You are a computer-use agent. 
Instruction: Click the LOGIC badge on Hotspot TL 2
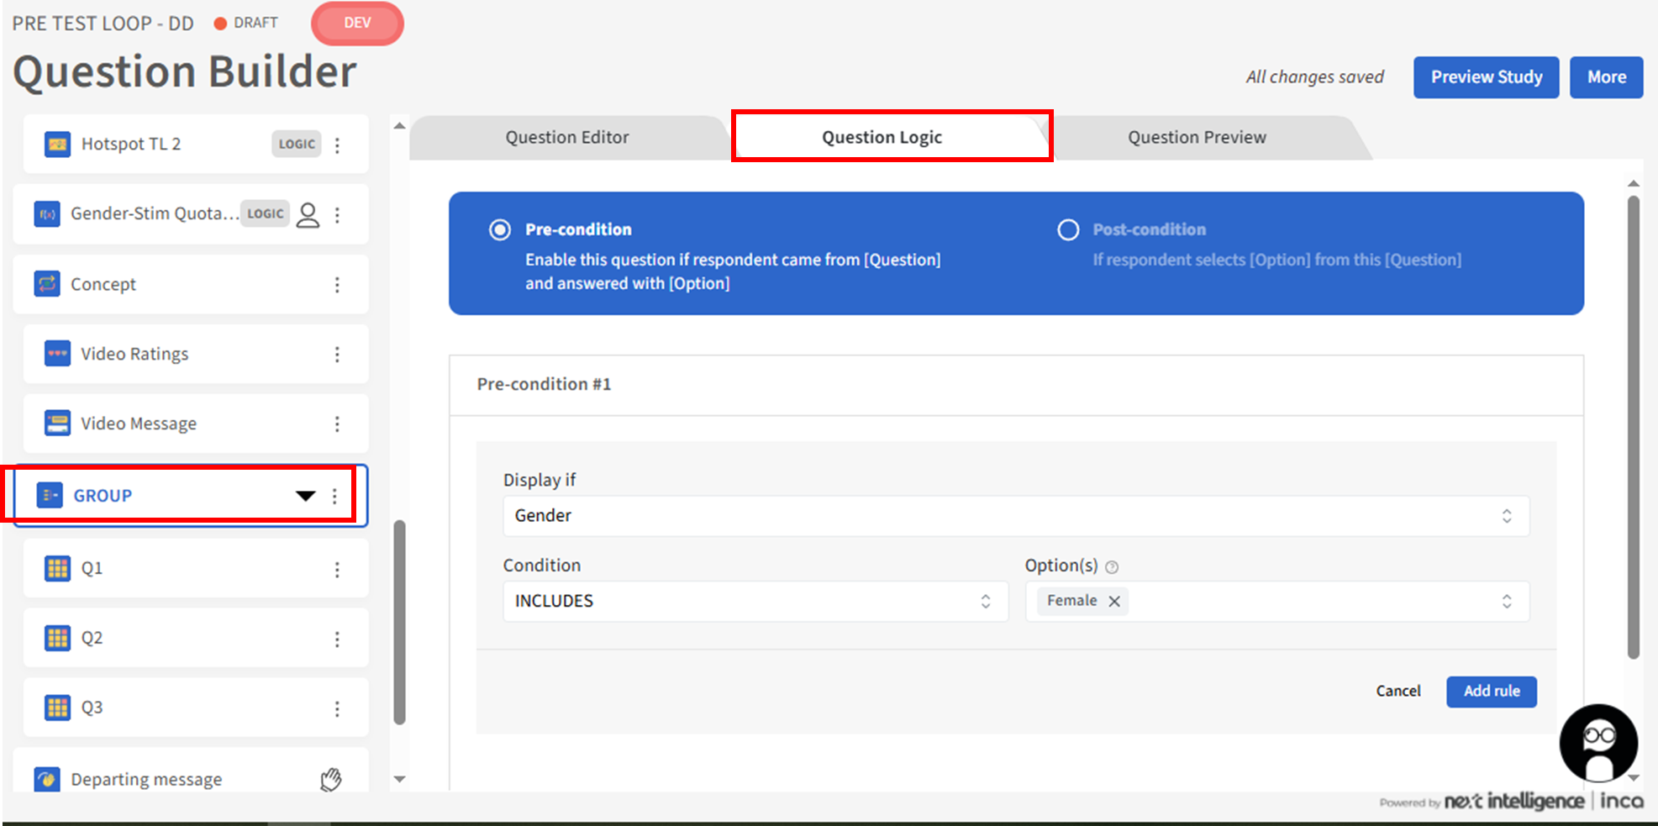(297, 144)
